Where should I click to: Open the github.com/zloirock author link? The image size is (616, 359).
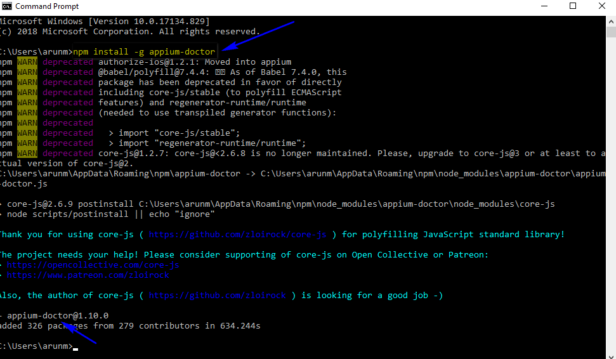[217, 296]
